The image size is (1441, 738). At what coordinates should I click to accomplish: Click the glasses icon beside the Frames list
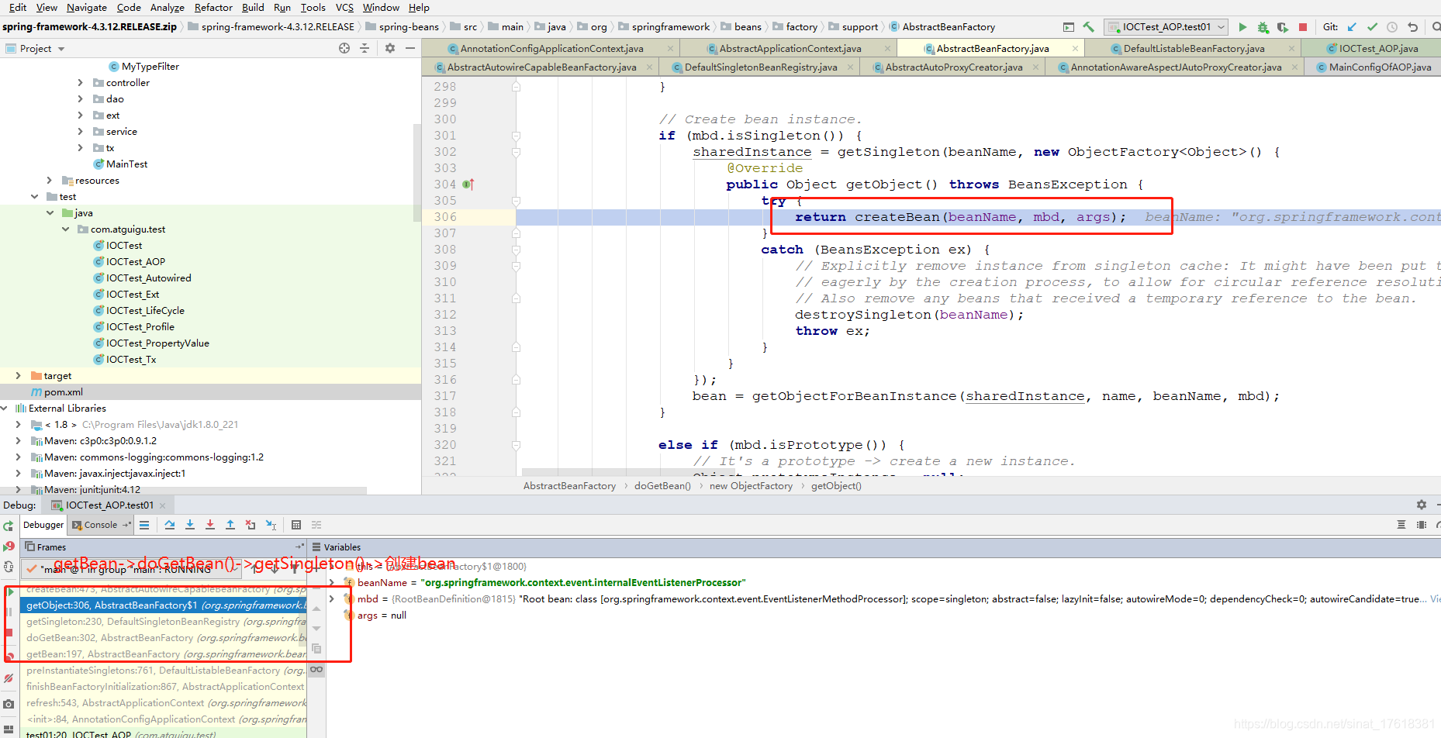tap(316, 669)
